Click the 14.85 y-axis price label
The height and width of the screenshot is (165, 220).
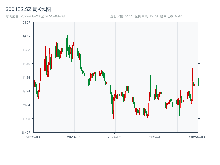point(27,77)
